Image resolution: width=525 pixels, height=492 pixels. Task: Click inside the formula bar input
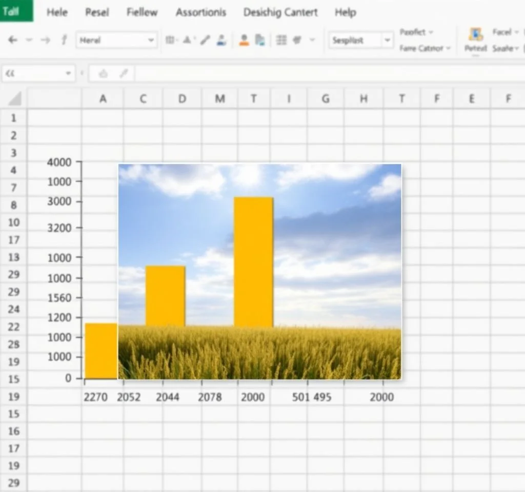[328, 74]
